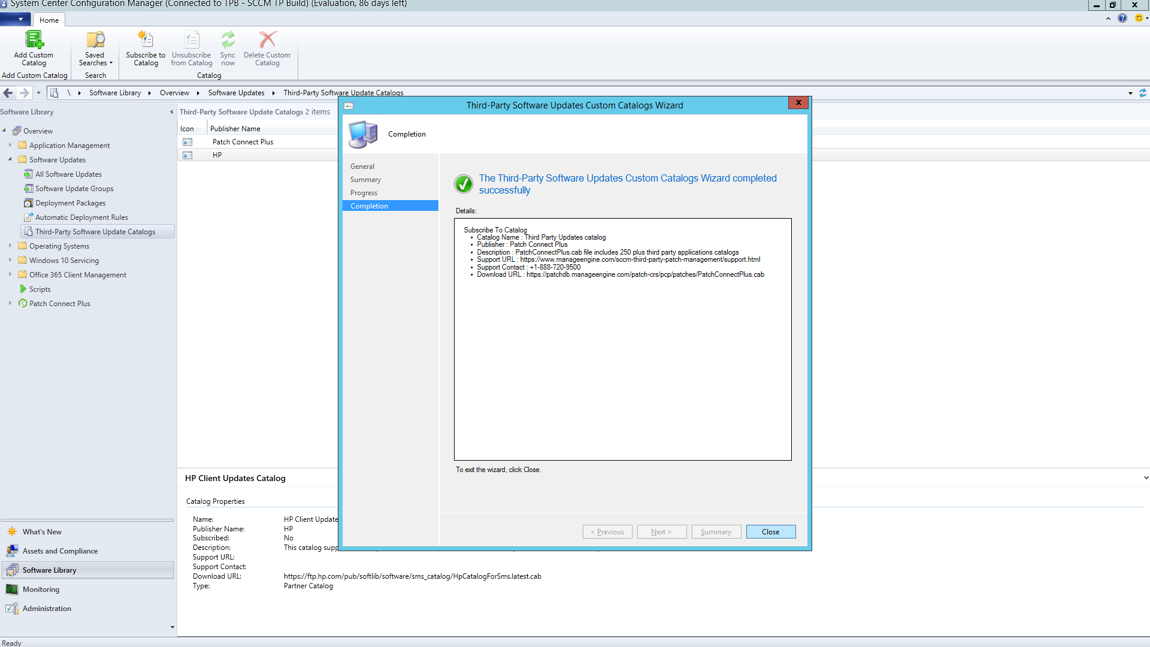
Task: Click the Close button in the wizard
Action: point(770,532)
